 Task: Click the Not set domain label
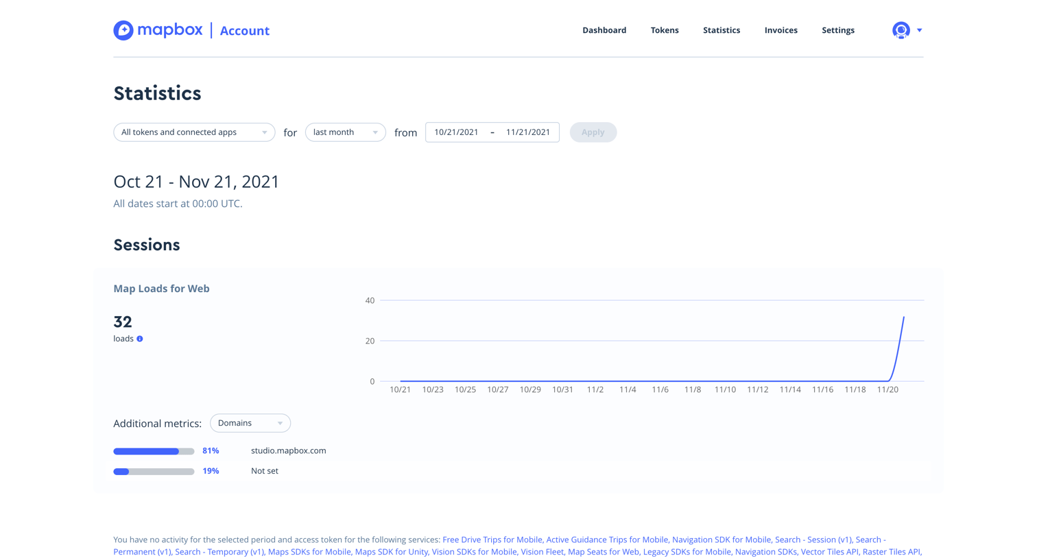pyautogui.click(x=265, y=471)
